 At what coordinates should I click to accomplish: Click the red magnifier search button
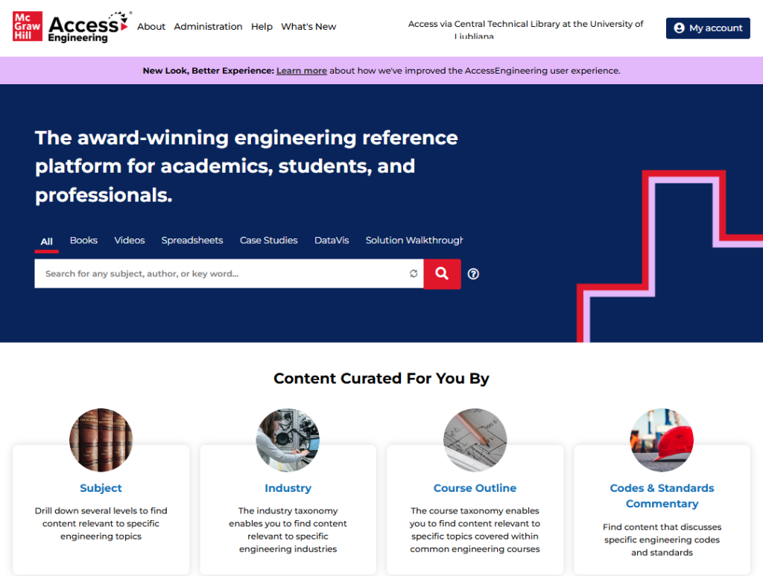[x=442, y=274]
